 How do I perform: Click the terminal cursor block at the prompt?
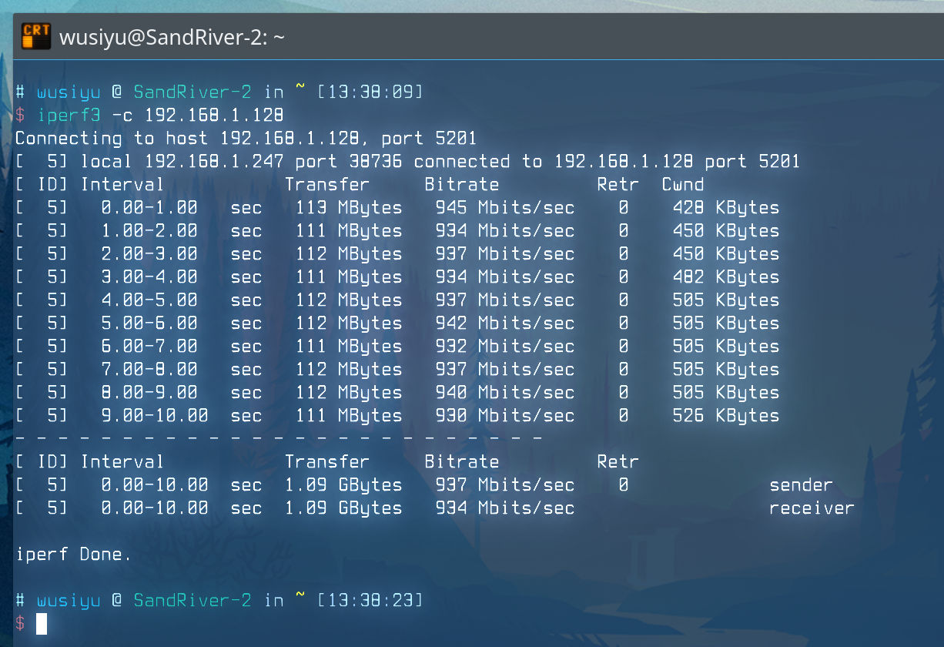pyautogui.click(x=42, y=624)
